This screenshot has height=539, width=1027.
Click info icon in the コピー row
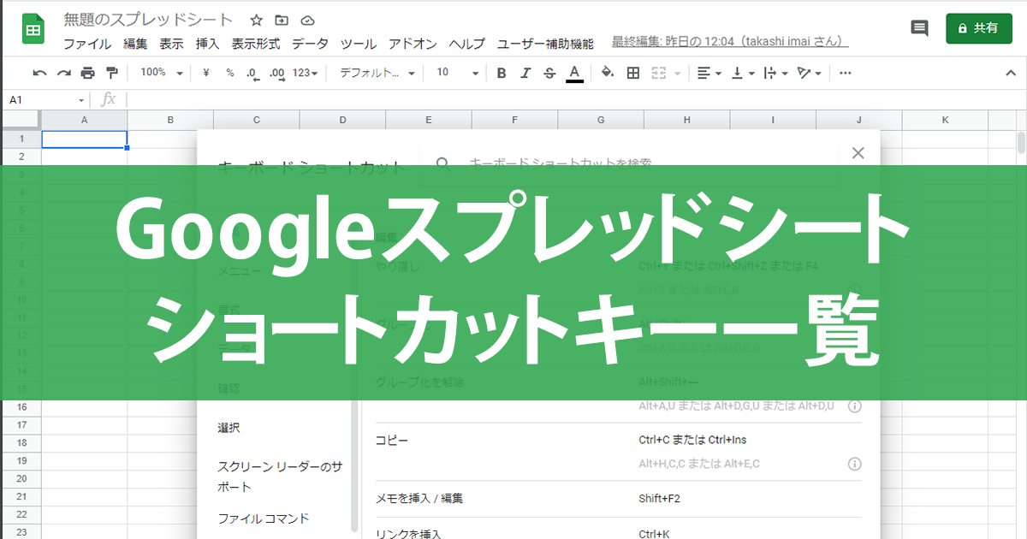(854, 464)
